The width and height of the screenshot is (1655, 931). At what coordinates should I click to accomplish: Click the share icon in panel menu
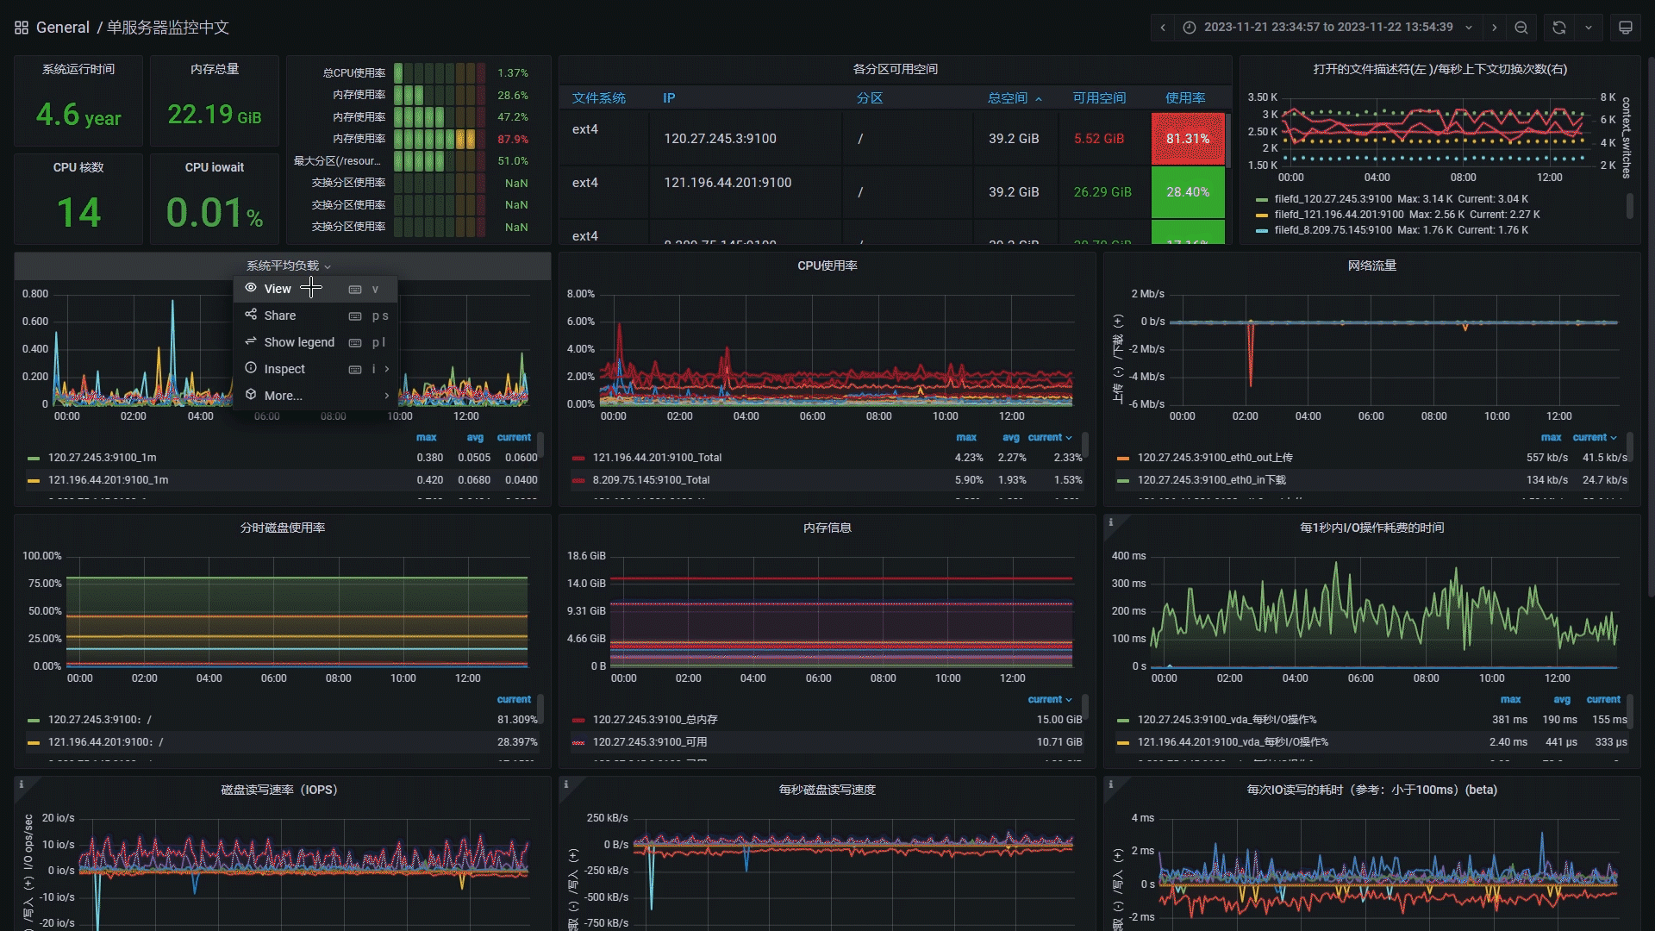[251, 315]
